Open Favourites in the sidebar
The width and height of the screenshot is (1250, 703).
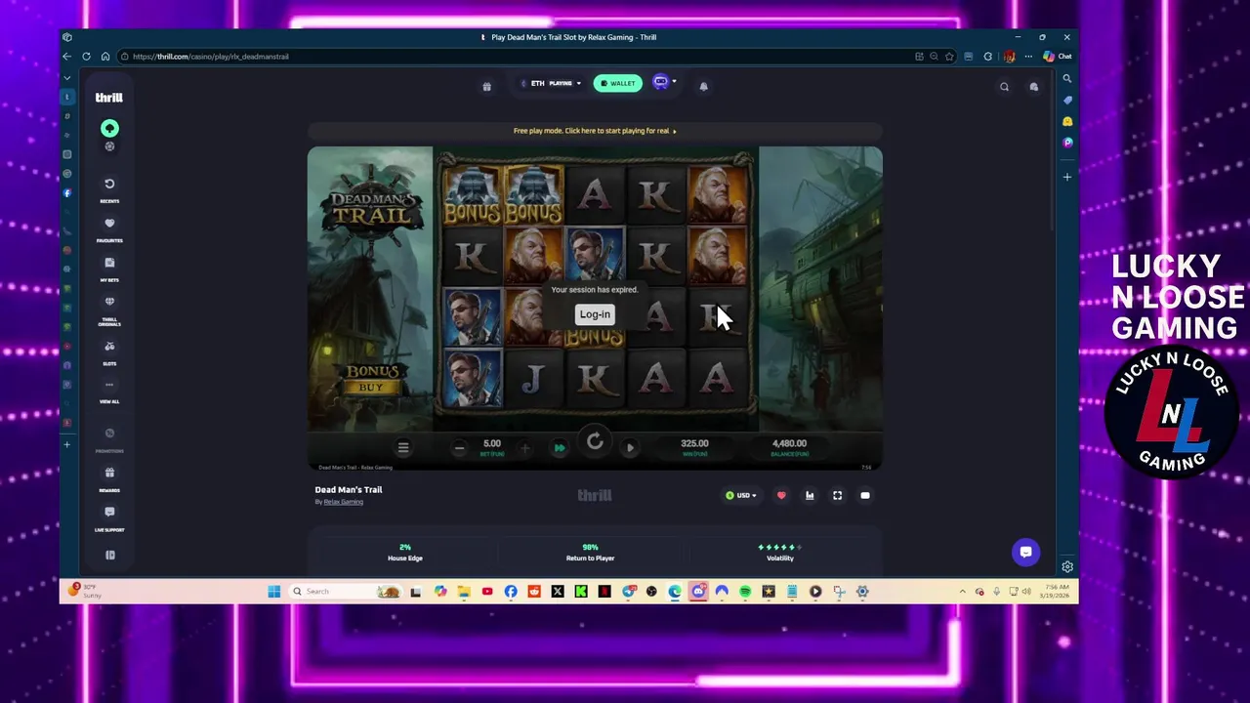pos(109,228)
